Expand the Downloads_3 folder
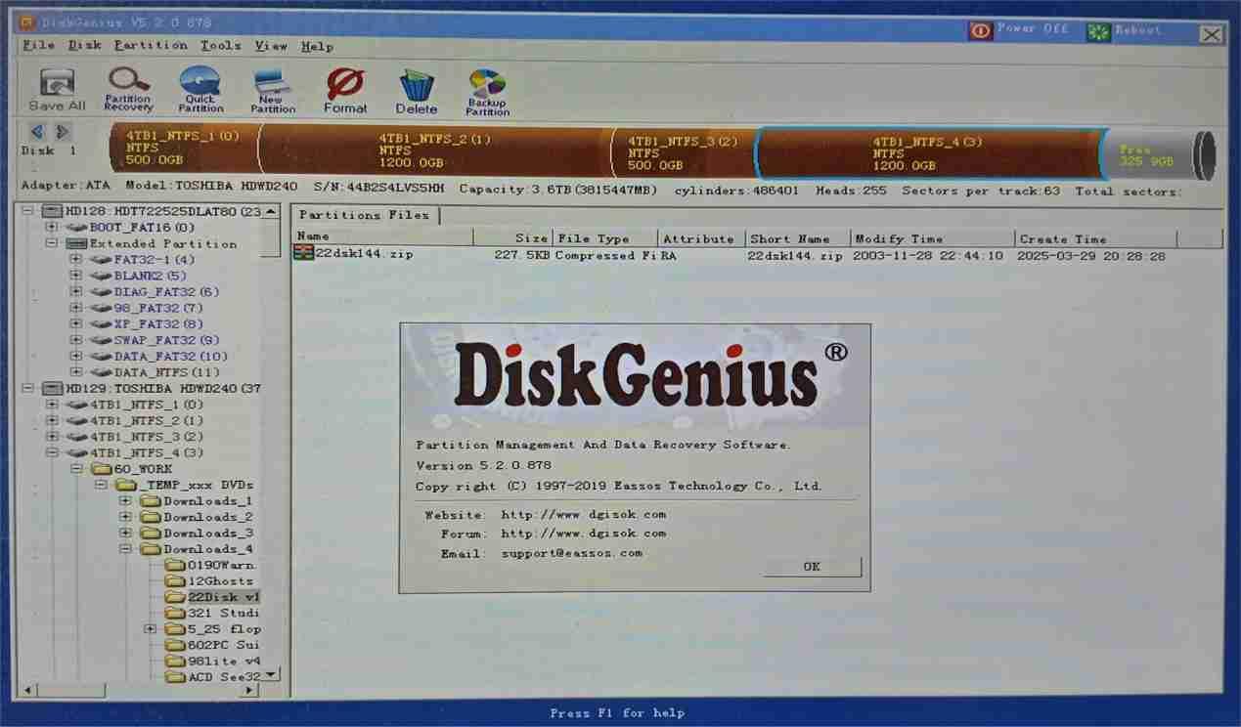This screenshot has height=727, width=1241. tap(125, 534)
